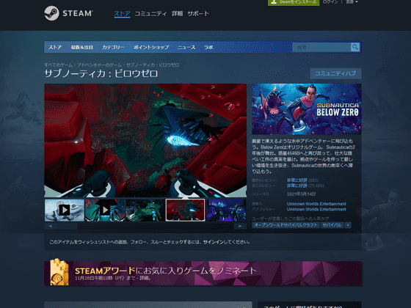
Task: Click the Steam Awards nomination banner
Action: tap(203, 273)
